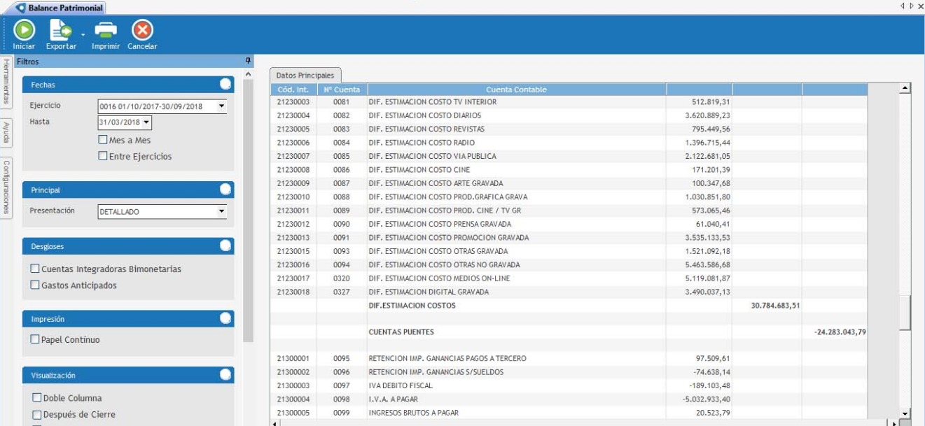Click the pin icon on Filtros panel
This screenshot has width=925, height=426.
click(248, 62)
